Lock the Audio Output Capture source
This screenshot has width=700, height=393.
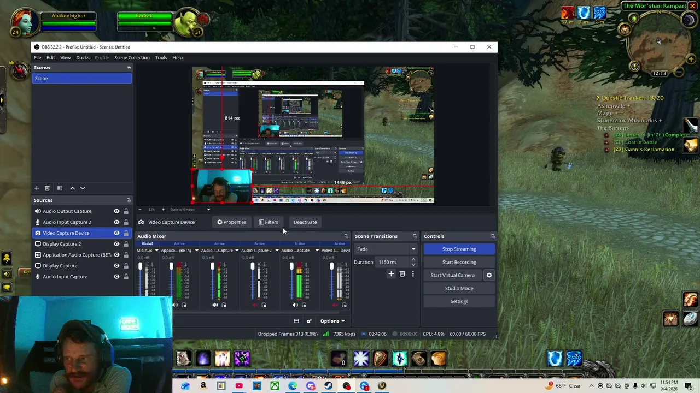(126, 211)
